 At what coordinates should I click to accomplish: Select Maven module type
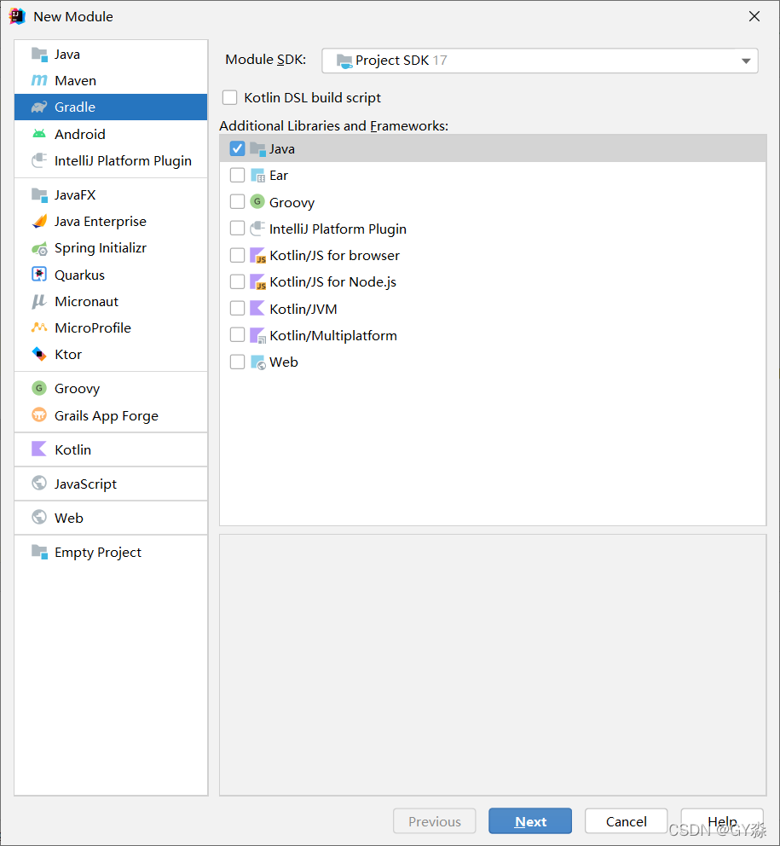(x=111, y=80)
